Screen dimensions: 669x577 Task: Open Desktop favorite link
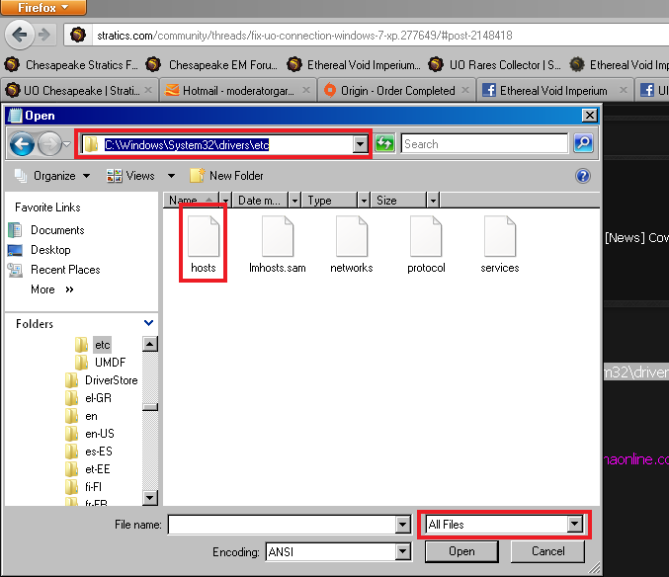pos(40,250)
